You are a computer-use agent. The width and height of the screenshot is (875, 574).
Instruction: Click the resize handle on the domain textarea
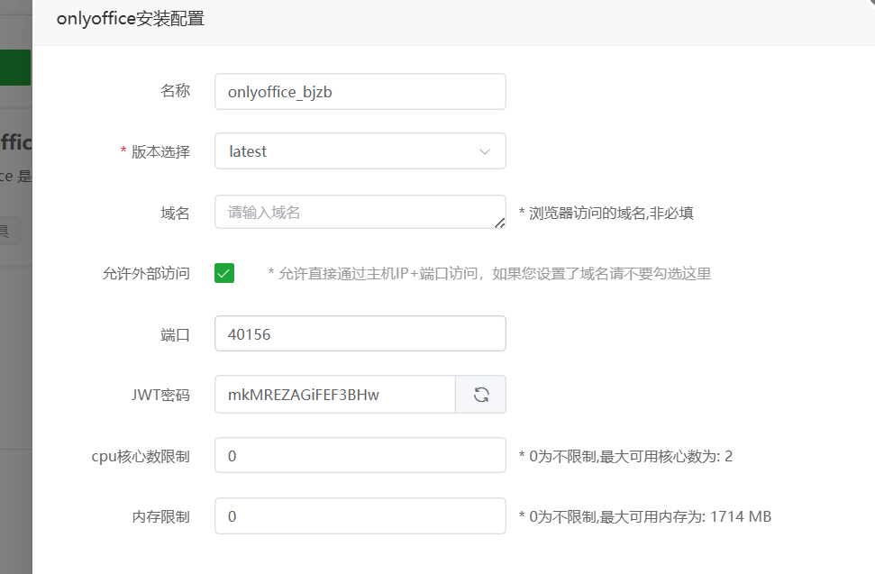click(x=501, y=222)
